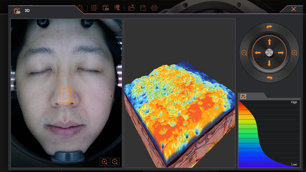Select the 3D tab title
Image resolution: width=306 pixels, height=172 pixels.
point(27,11)
